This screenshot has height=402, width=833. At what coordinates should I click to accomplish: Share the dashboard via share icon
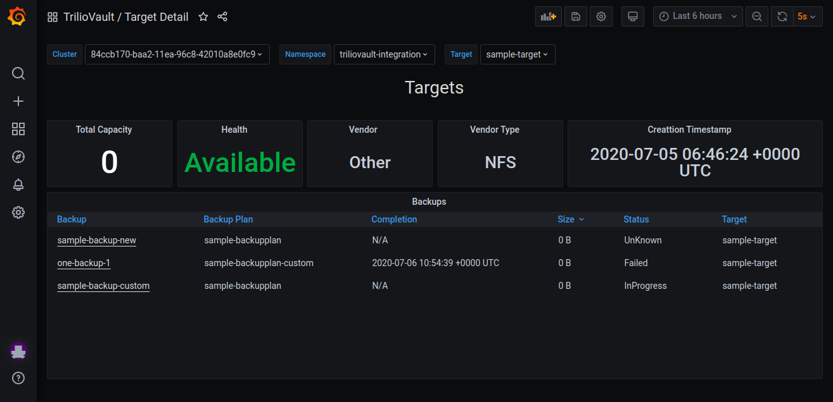coord(222,17)
